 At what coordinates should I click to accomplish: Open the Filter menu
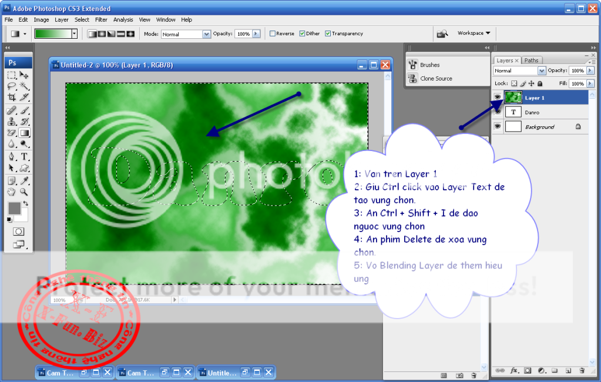pos(101,19)
